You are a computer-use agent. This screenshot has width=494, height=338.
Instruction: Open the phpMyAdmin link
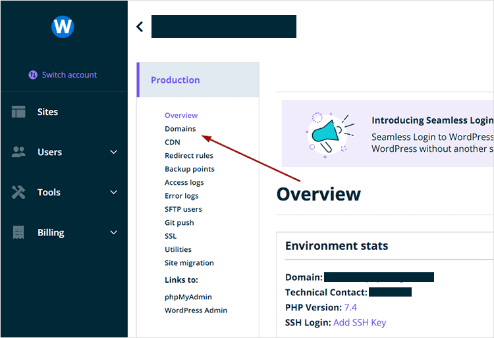point(188,297)
